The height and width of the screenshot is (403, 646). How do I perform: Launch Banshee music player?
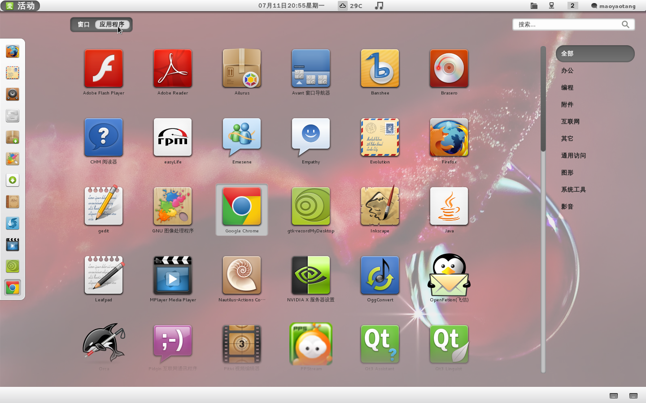[x=380, y=69]
